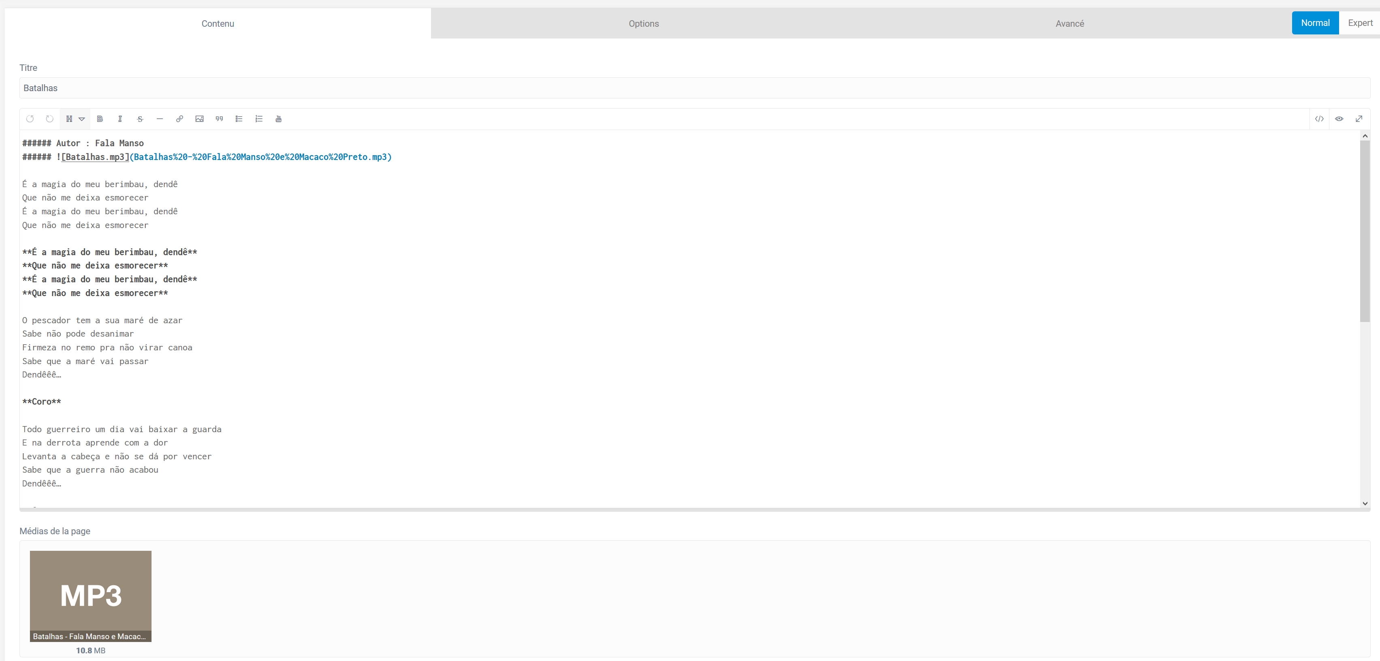Undo the last edit
This screenshot has height=661, width=1380.
[x=30, y=119]
